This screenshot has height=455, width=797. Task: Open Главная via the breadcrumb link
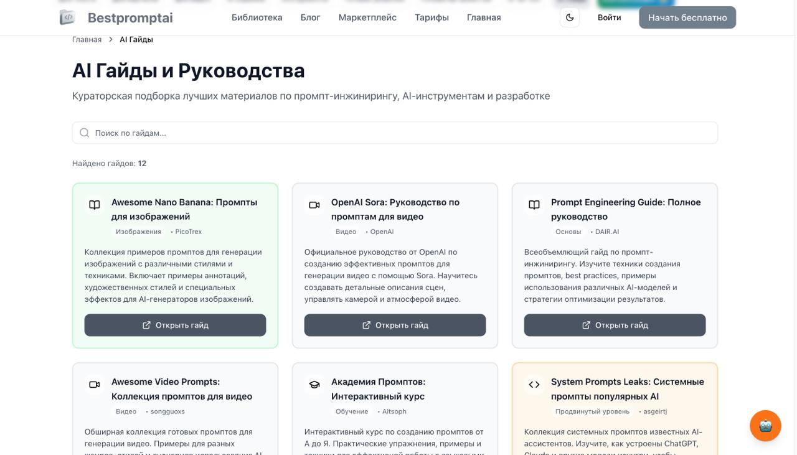tap(88, 39)
